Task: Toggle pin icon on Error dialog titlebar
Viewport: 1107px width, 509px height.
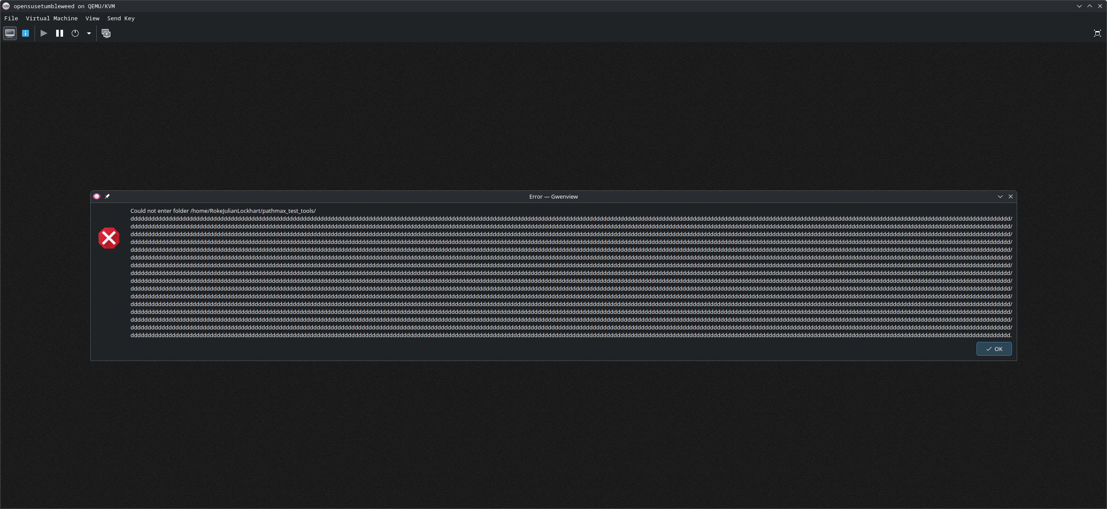Action: (107, 196)
